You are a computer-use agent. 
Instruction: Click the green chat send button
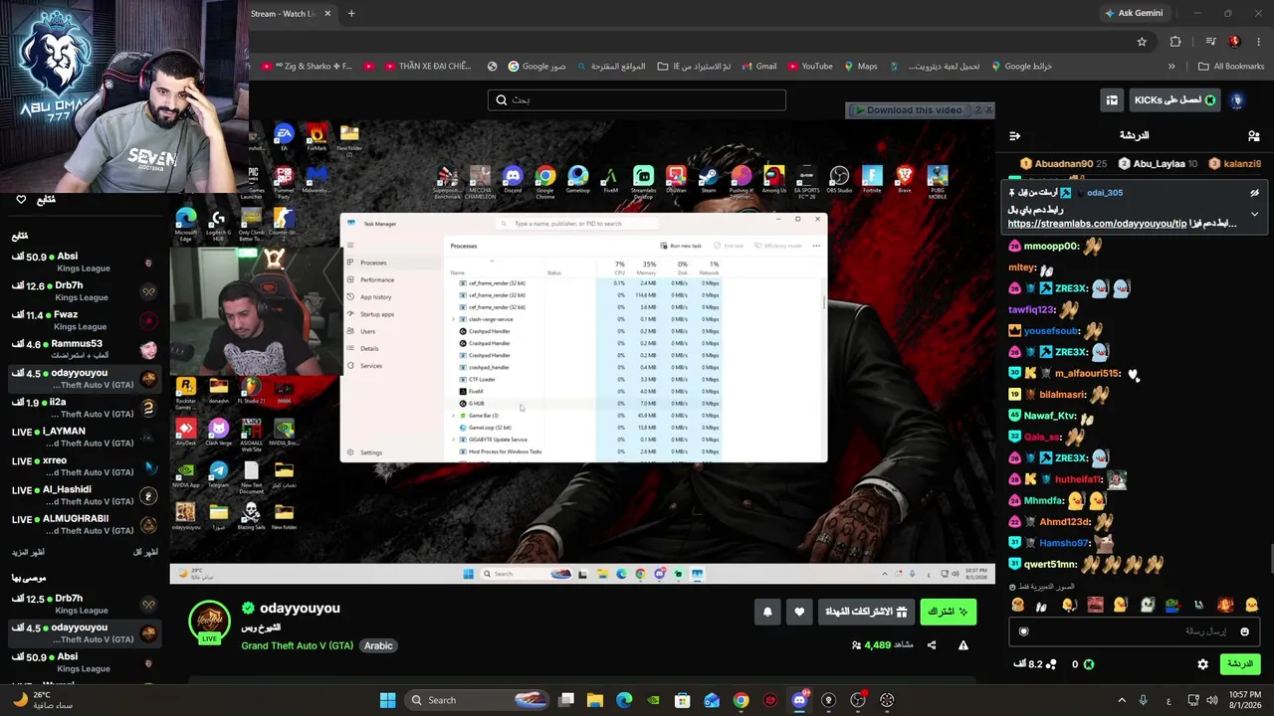tap(1239, 664)
